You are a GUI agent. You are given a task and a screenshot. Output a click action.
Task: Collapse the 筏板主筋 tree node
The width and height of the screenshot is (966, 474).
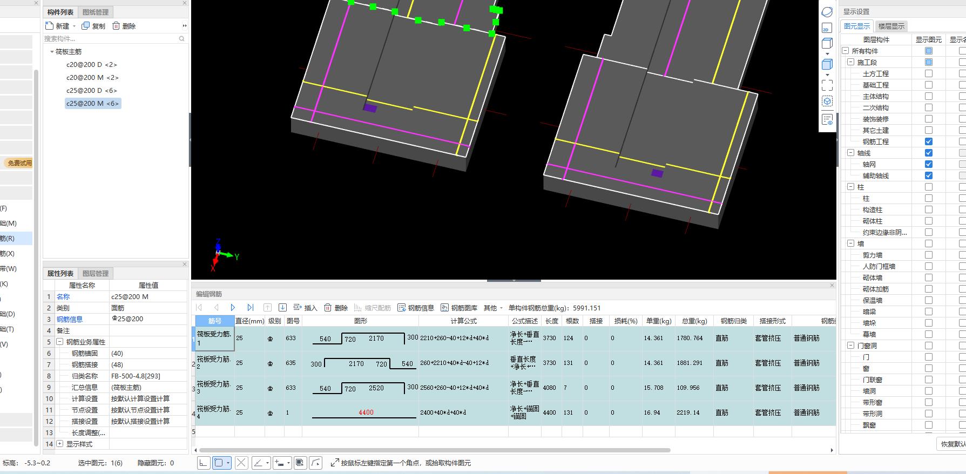pos(52,52)
